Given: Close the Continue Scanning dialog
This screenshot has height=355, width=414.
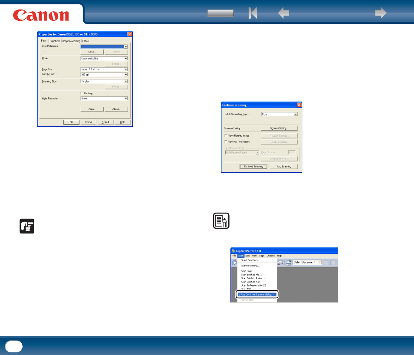Looking at the screenshot, I should pos(299,105).
